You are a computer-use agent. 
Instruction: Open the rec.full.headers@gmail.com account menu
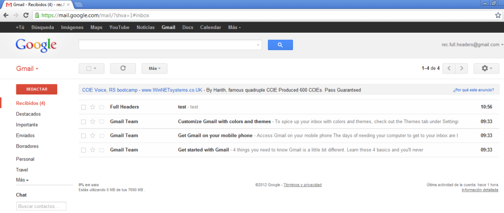472,45
